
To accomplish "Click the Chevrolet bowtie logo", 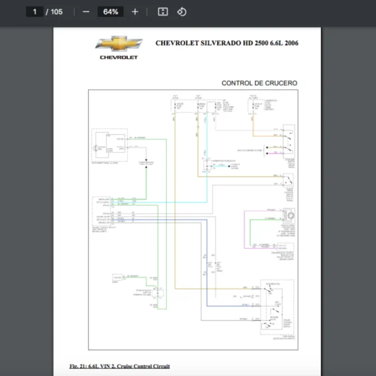I will [x=118, y=44].
